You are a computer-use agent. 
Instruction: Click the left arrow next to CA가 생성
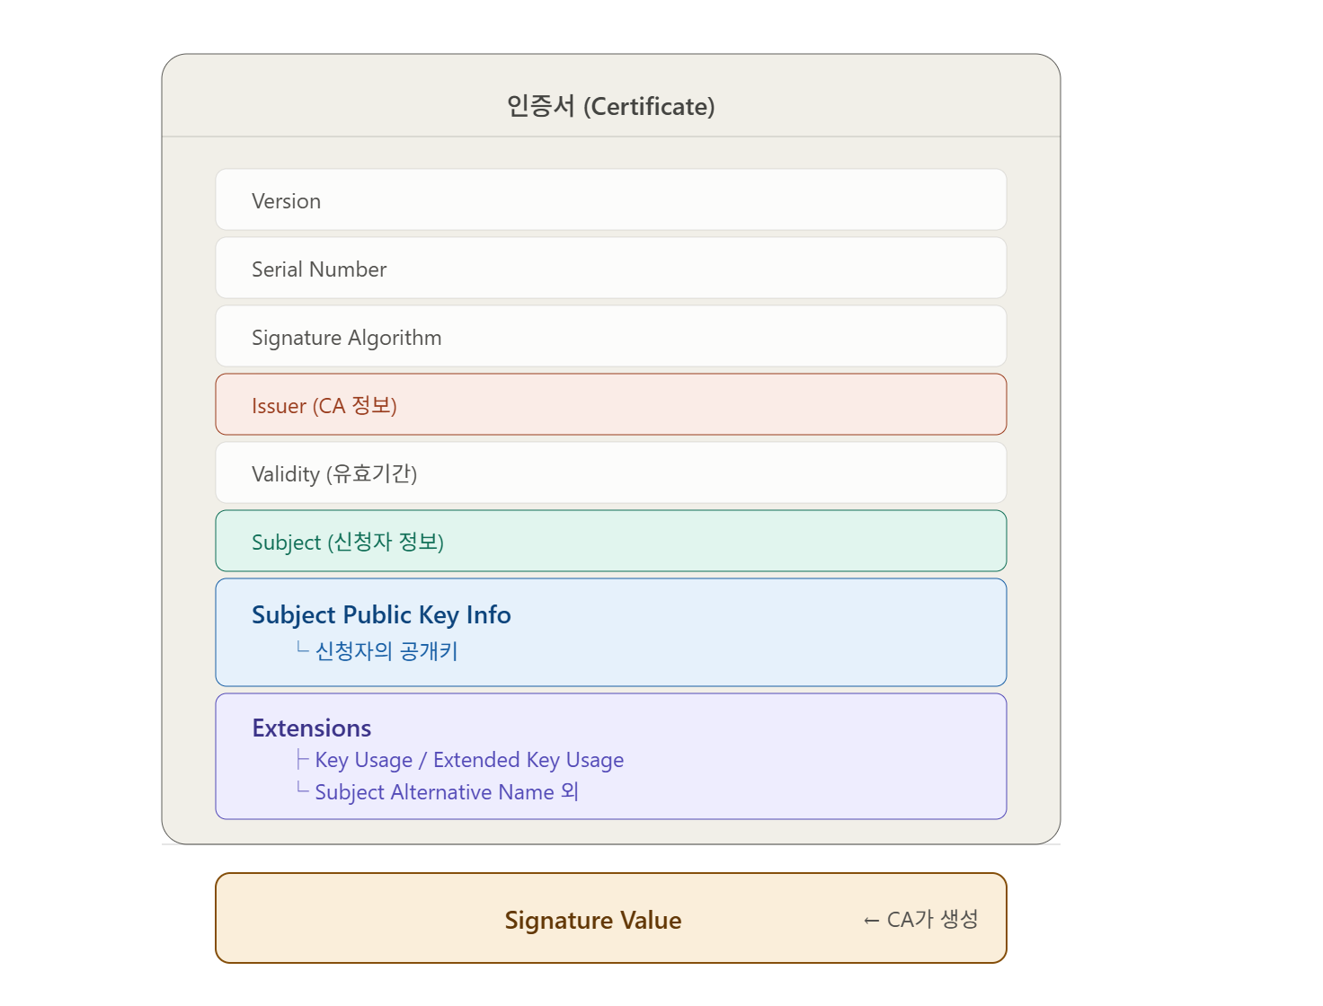[871, 921]
